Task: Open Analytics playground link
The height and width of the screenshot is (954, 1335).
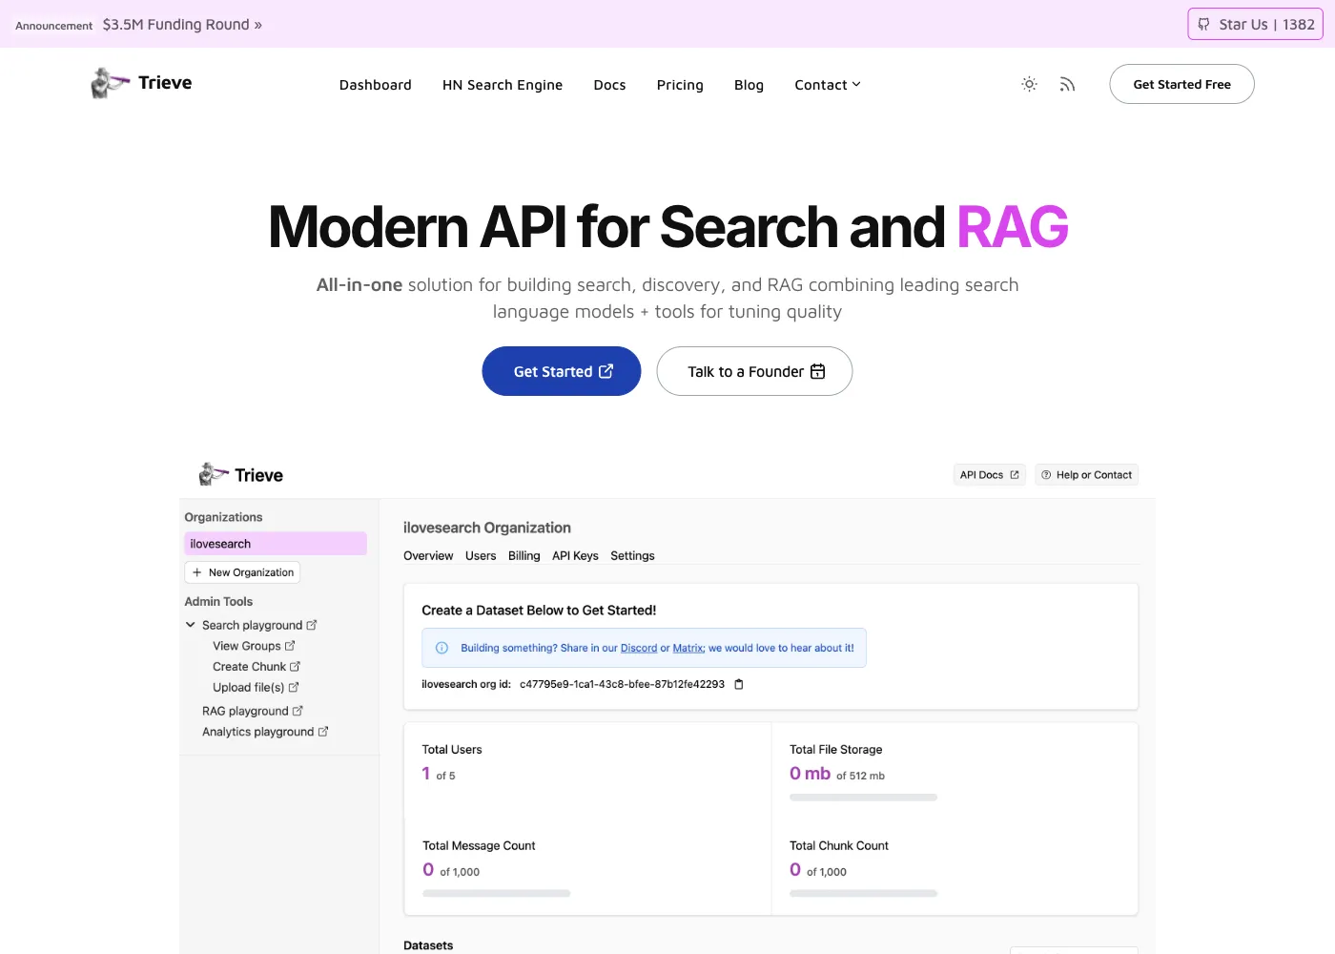Action: [x=257, y=732]
